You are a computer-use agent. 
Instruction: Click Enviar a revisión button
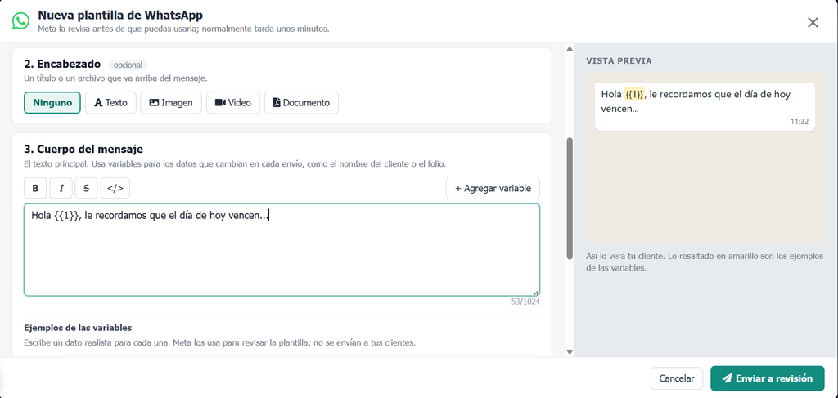click(768, 378)
